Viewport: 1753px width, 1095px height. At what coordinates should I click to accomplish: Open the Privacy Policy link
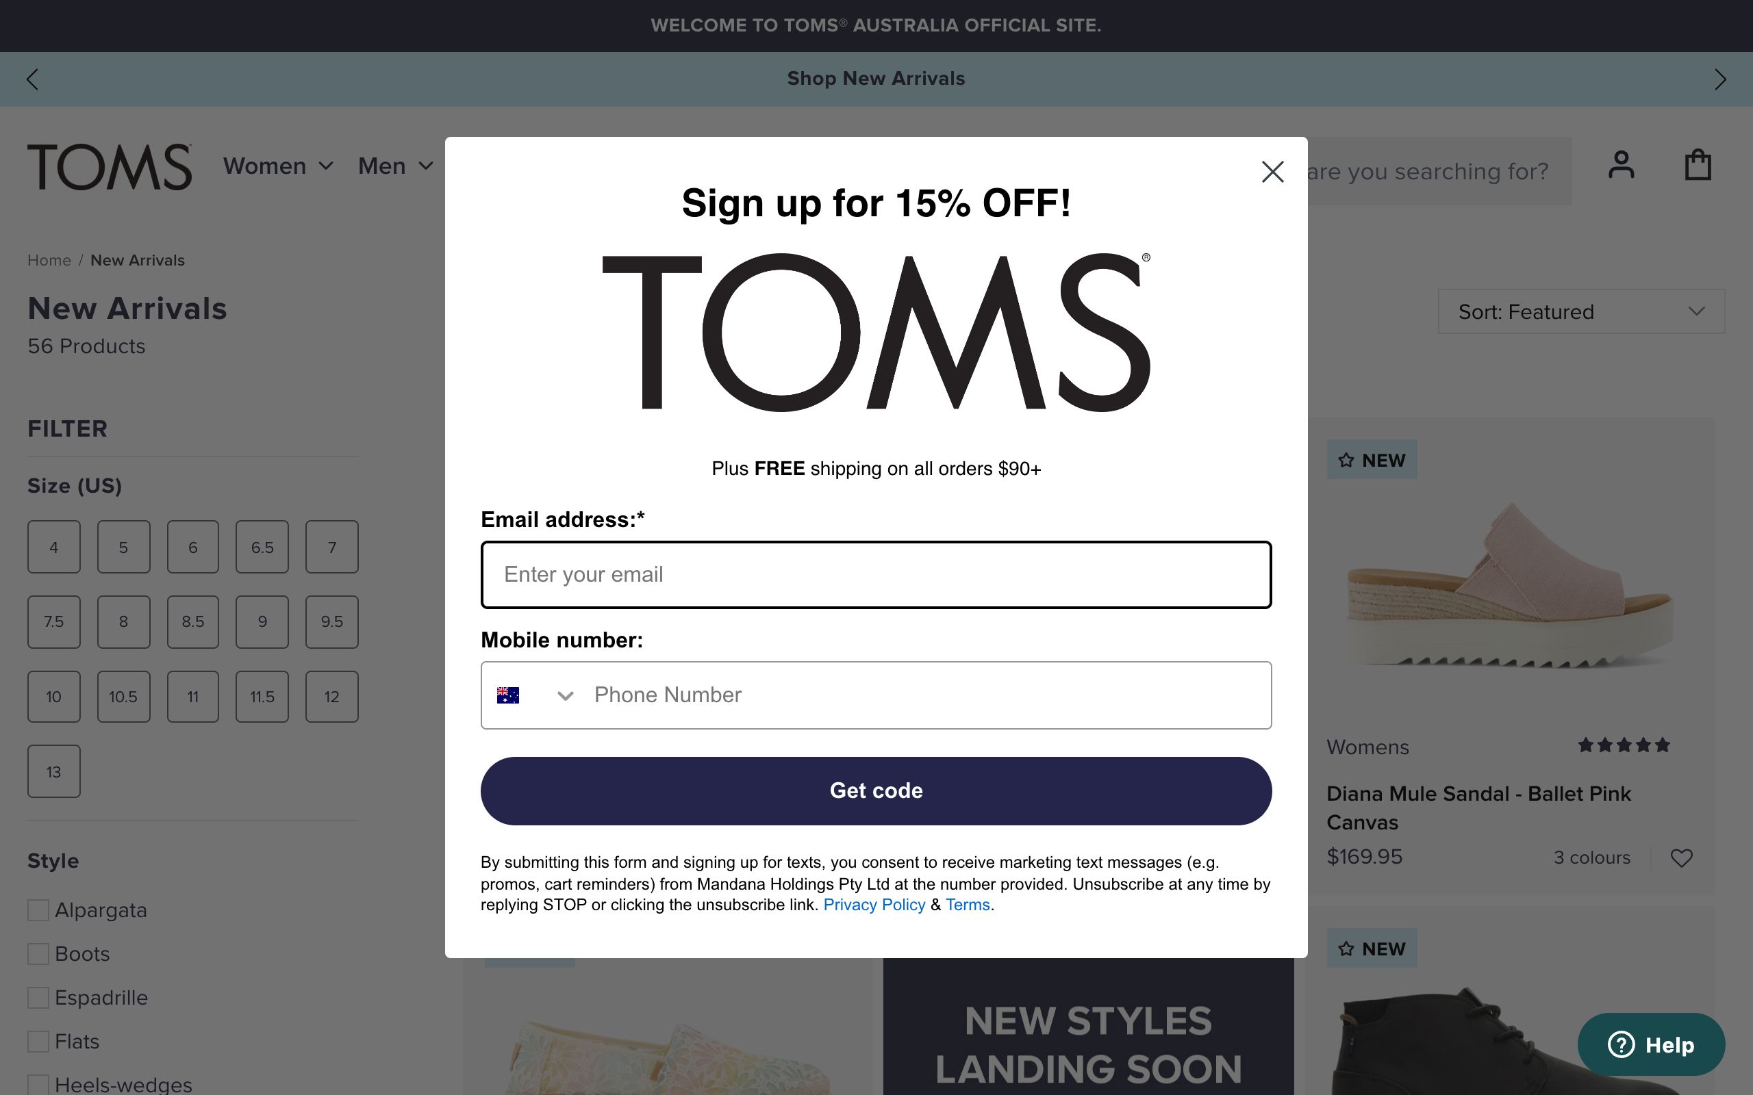pyautogui.click(x=875, y=905)
